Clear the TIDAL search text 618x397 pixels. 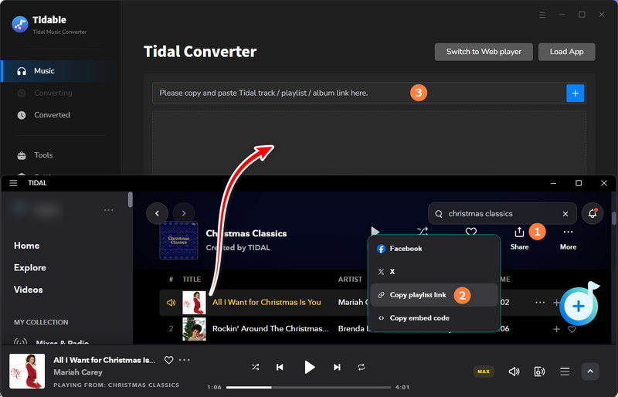(x=565, y=214)
